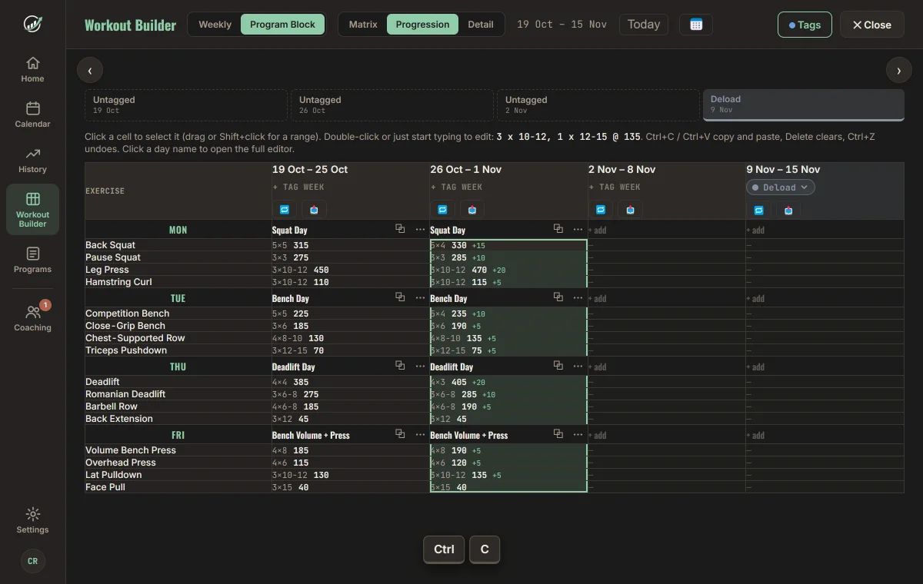923x584 pixels.
Task: Open Coaching with notification badge
Action: click(x=32, y=318)
